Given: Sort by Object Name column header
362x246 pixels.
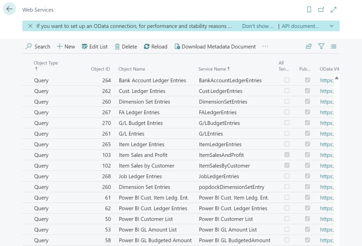Looking at the screenshot, I should (132, 69).
